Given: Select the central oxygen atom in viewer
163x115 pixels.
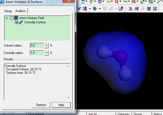Looking at the screenshot, I should click(x=121, y=56).
